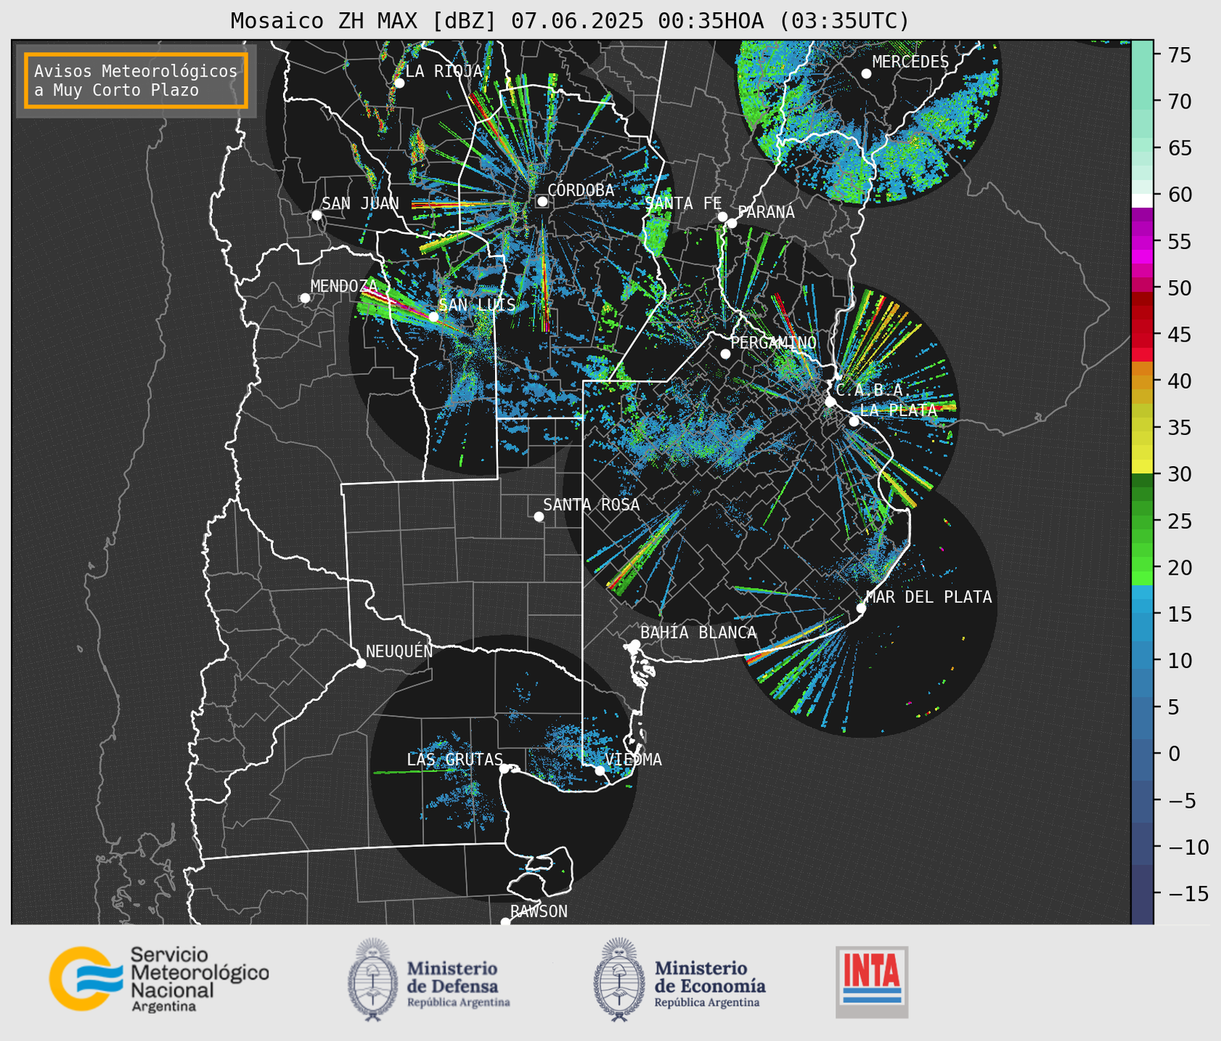Image resolution: width=1221 pixels, height=1041 pixels.
Task: Click the LAS GRUTAS label text
Action: click(455, 759)
